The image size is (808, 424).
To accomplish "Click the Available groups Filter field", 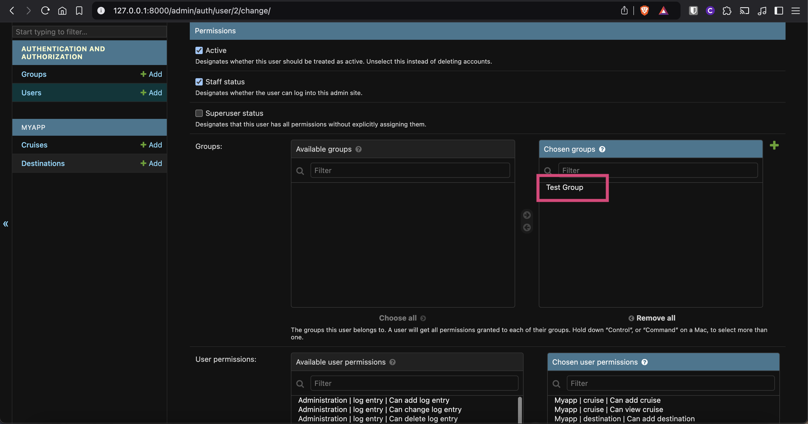I will tap(410, 171).
